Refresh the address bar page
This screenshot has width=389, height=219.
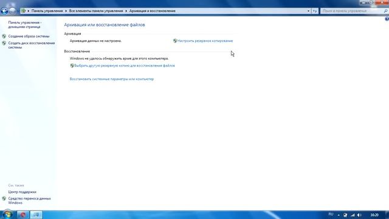coord(315,11)
